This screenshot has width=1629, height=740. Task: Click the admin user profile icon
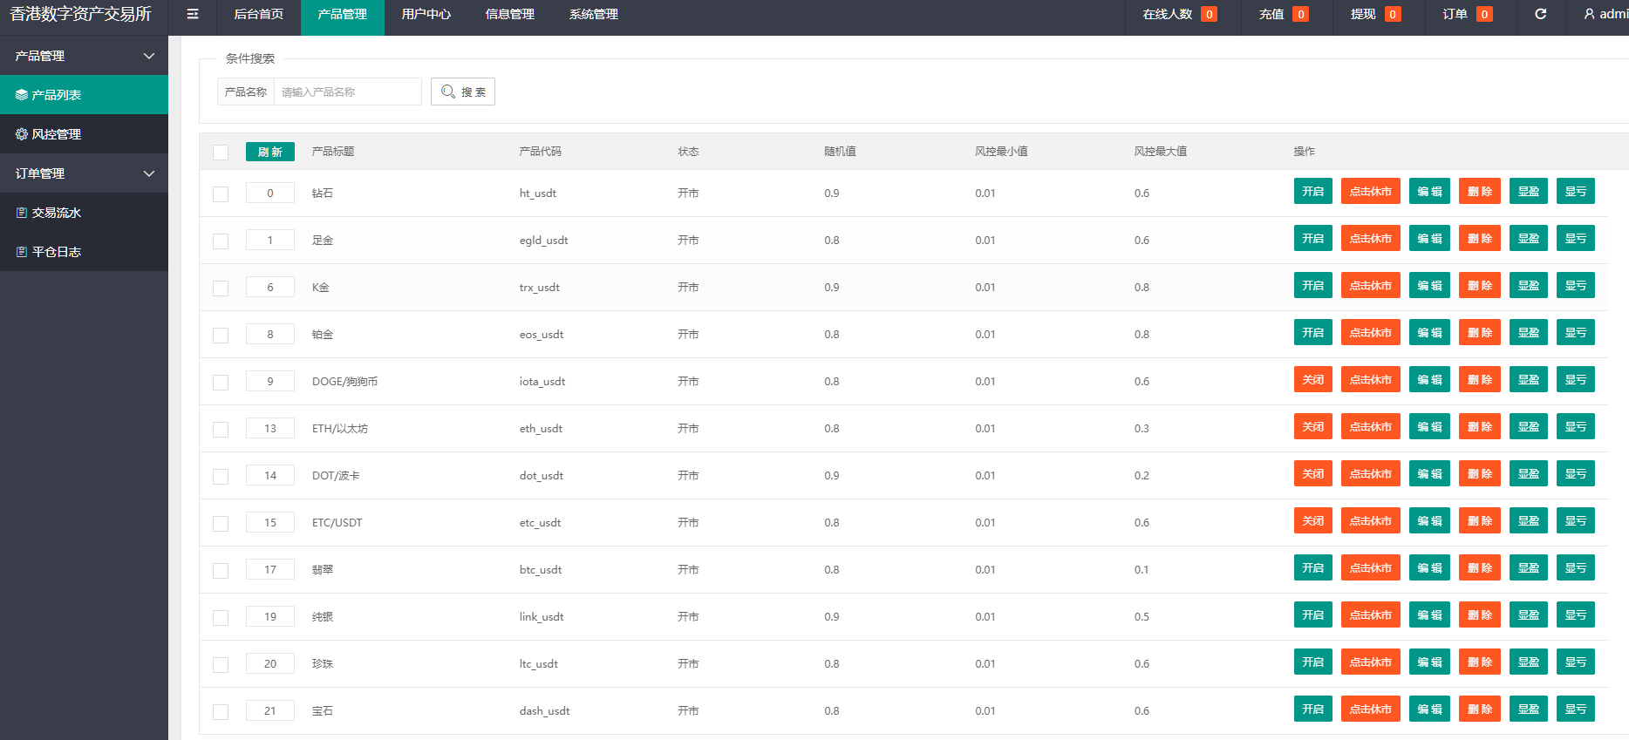pos(1589,14)
